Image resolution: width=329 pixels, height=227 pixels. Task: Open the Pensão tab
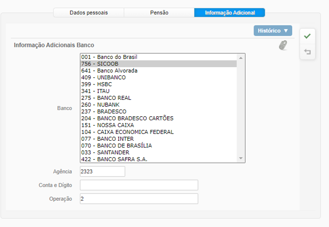tap(159, 13)
